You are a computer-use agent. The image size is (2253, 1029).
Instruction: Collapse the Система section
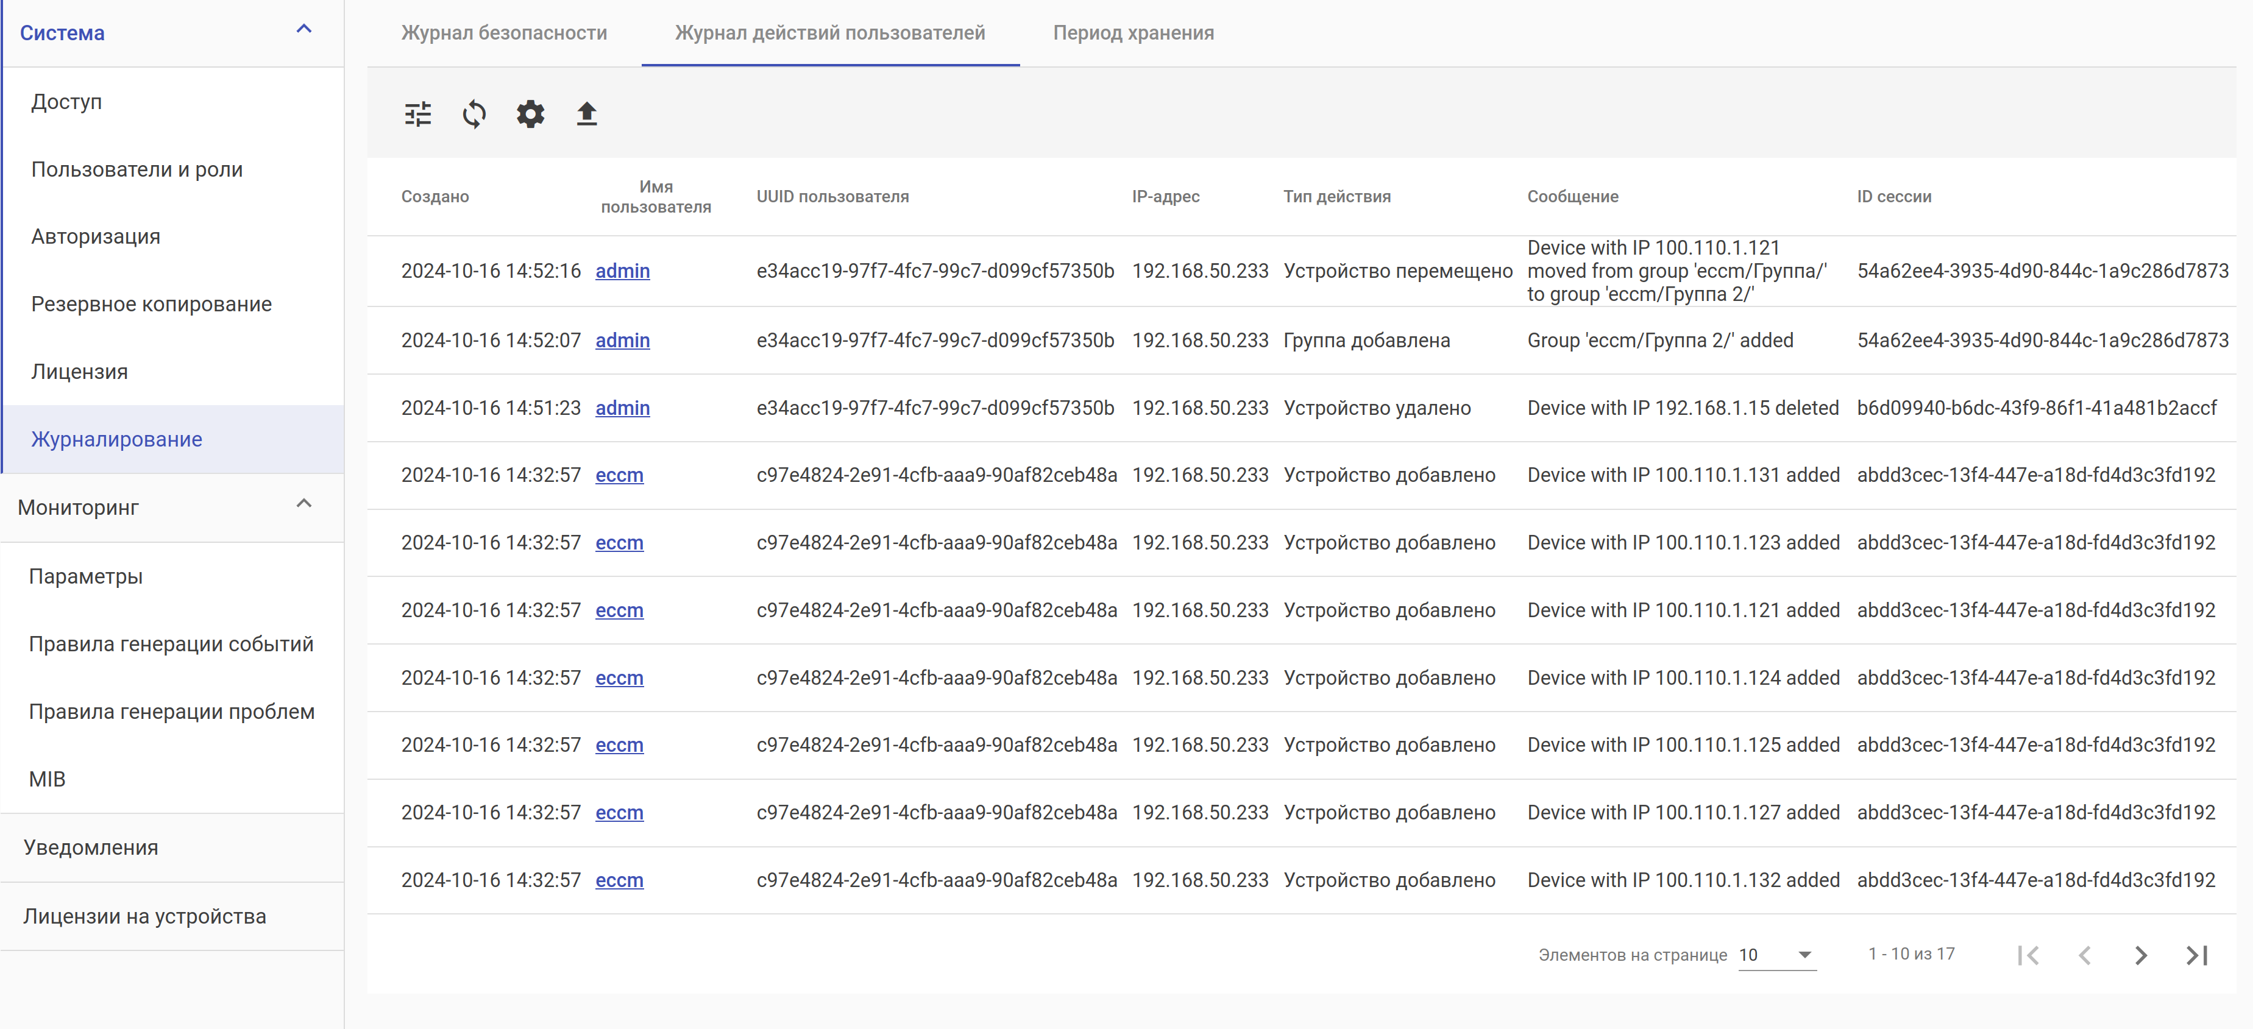[x=303, y=30]
